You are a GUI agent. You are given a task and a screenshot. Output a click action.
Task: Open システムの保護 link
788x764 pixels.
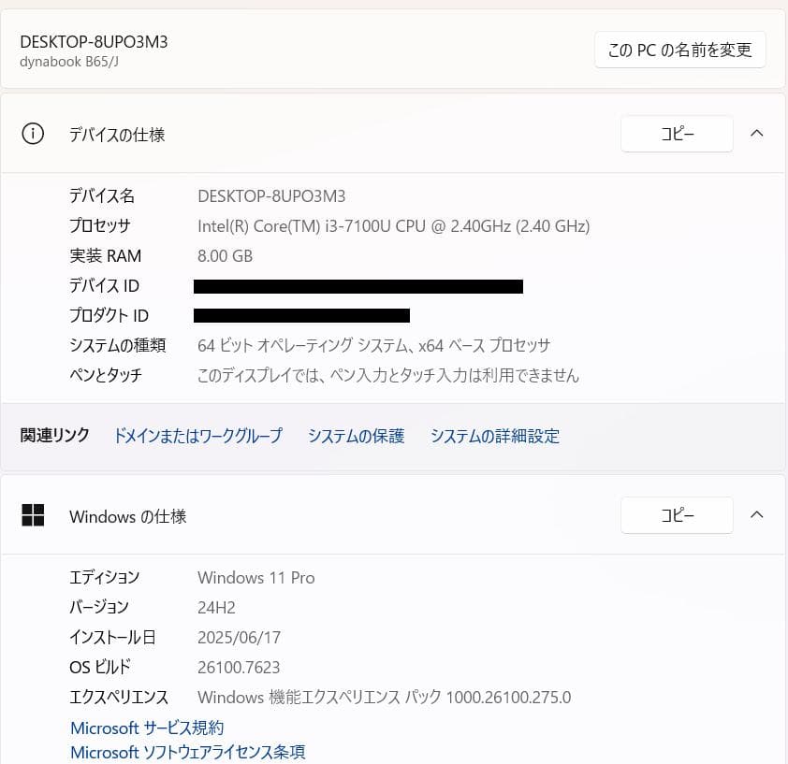[357, 436]
